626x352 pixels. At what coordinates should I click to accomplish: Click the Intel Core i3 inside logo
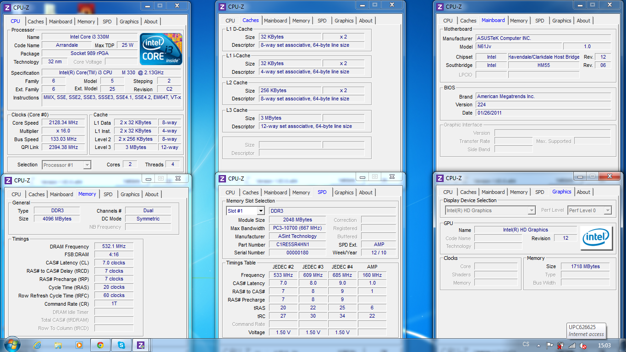161,49
